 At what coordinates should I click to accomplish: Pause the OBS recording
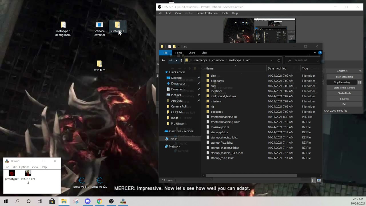pos(360,82)
